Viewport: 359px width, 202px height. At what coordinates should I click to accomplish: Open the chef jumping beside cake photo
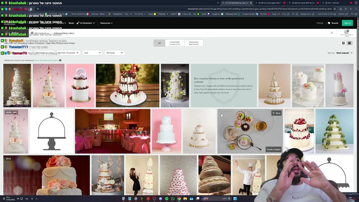pyautogui.click(x=248, y=175)
